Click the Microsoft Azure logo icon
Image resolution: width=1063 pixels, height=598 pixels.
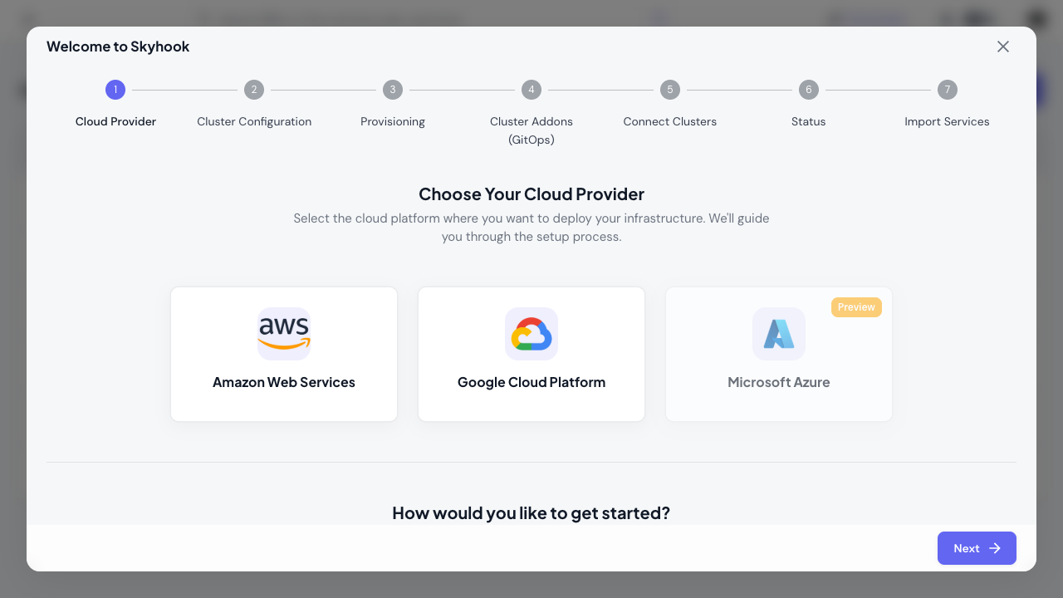(778, 333)
